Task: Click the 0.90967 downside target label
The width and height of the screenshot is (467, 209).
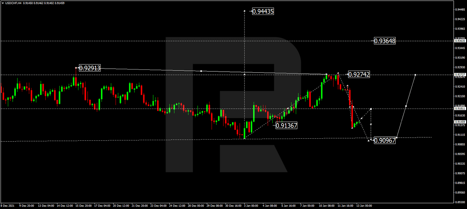Action: click(385, 140)
